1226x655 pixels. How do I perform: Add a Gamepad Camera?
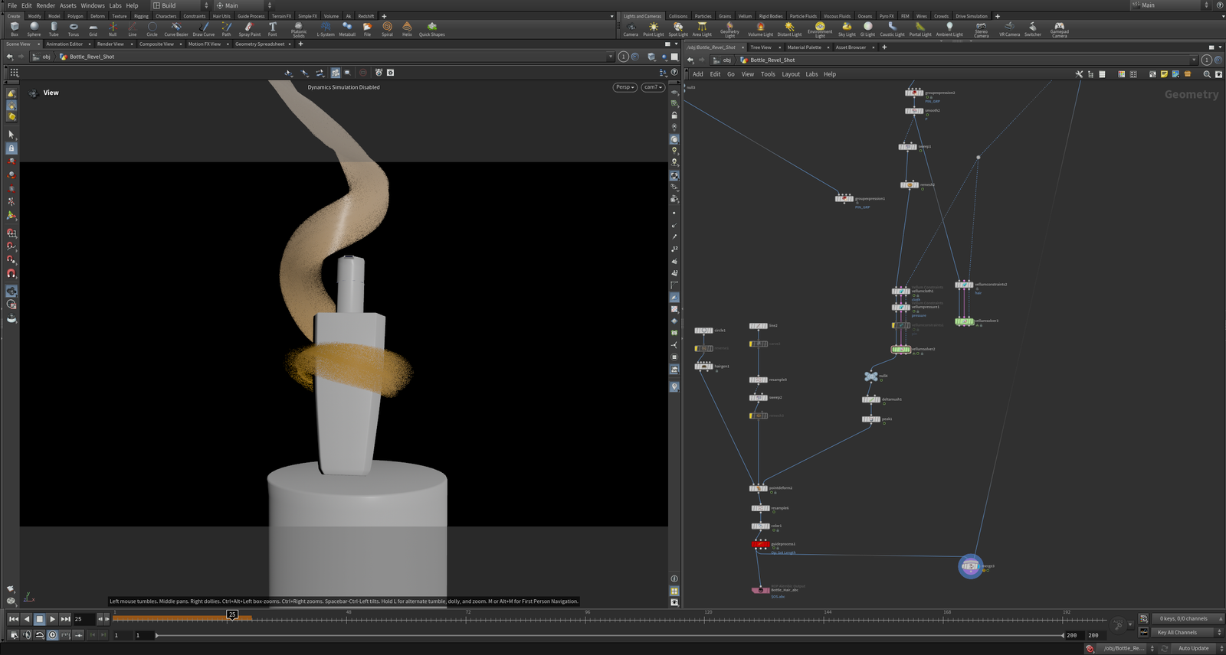[1059, 29]
